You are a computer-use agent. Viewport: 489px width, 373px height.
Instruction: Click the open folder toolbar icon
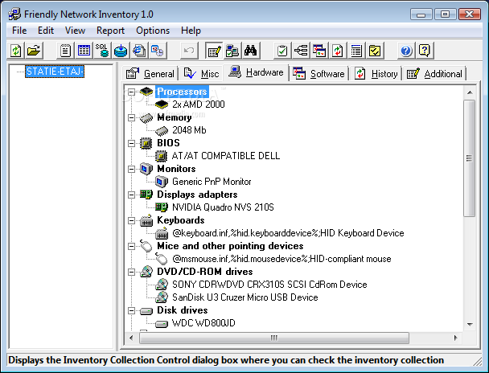click(x=34, y=50)
